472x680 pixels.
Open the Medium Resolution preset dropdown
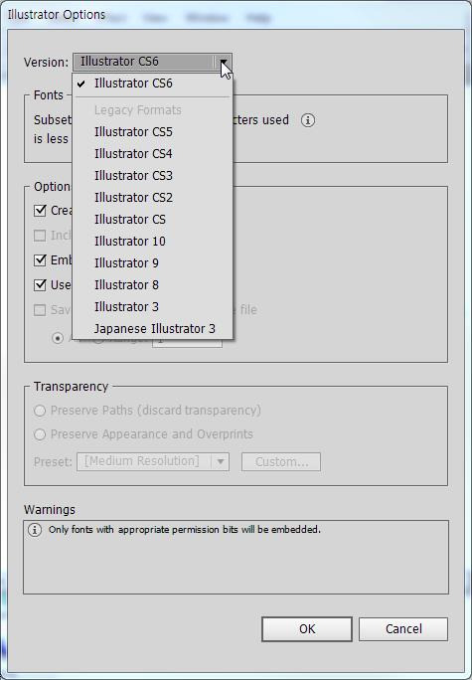[153, 461]
